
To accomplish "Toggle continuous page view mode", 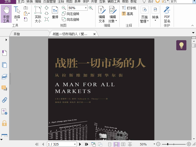I will pyautogui.click(x=116, y=144).
